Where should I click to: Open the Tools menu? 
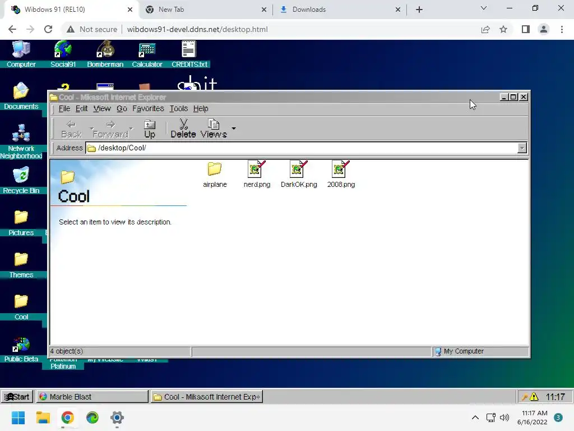coord(179,108)
